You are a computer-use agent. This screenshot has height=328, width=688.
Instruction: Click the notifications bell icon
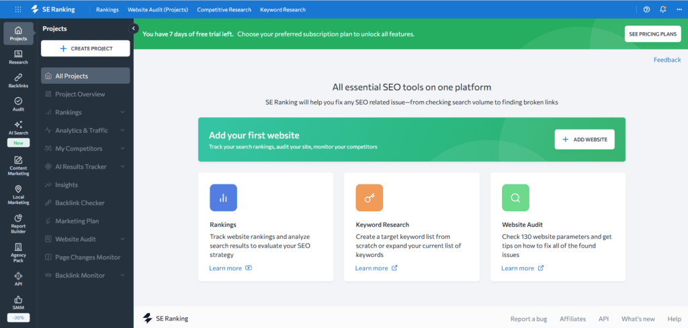[663, 9]
